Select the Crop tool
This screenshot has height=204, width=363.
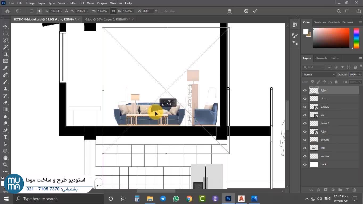click(x=5, y=54)
